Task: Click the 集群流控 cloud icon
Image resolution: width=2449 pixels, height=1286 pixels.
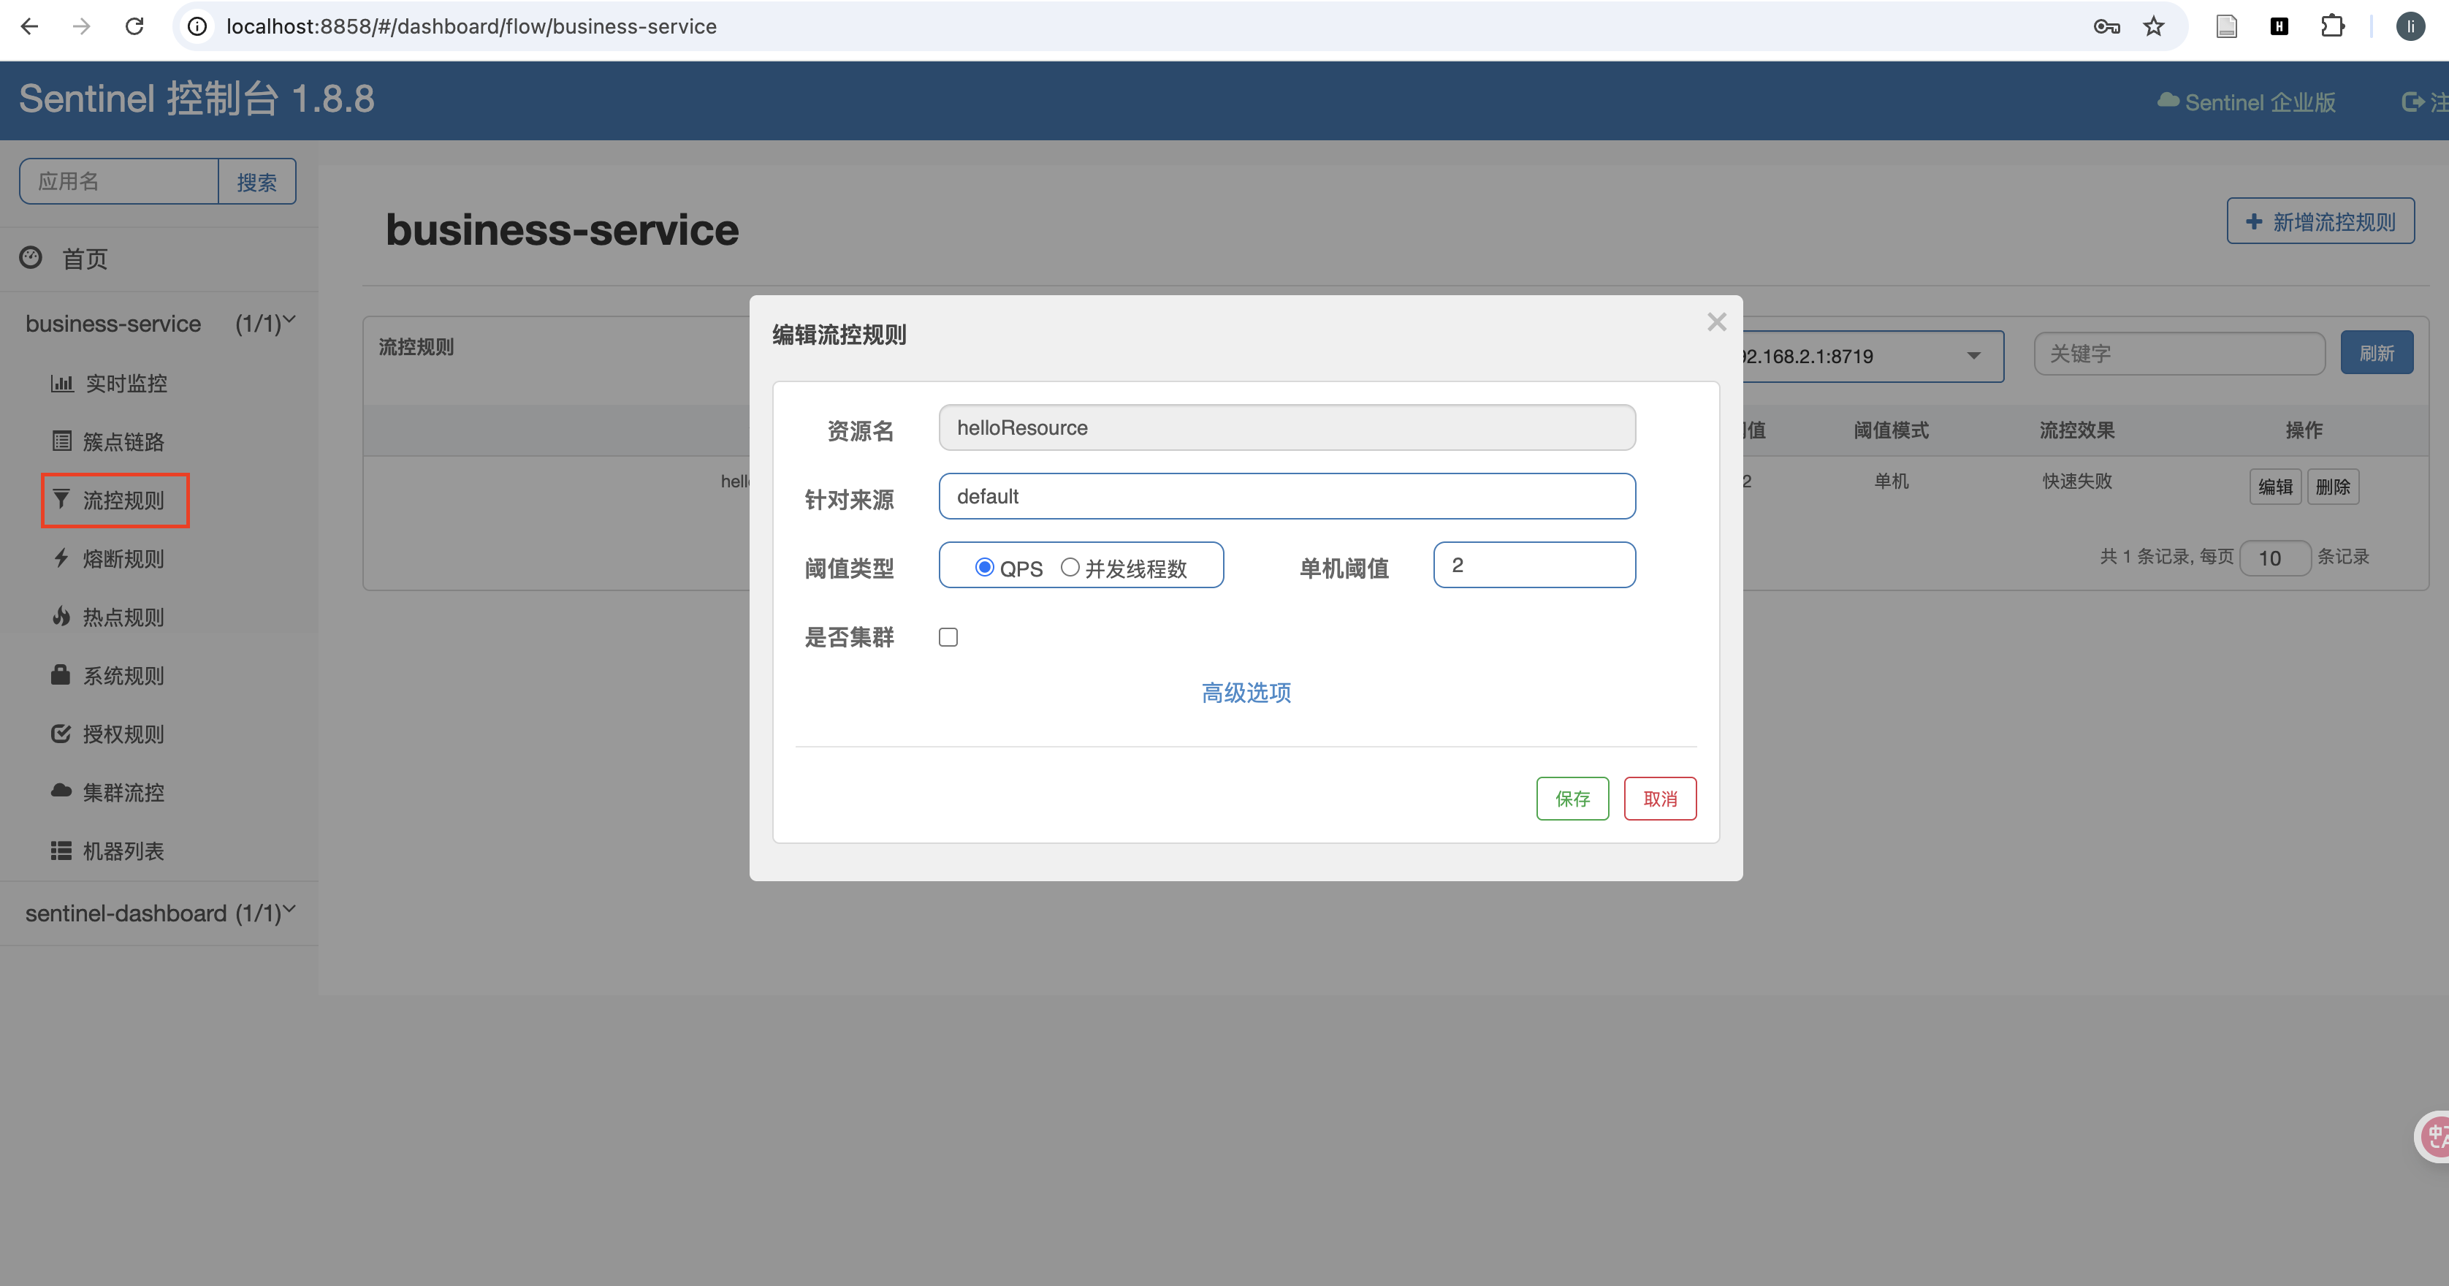Action: pyautogui.click(x=62, y=791)
